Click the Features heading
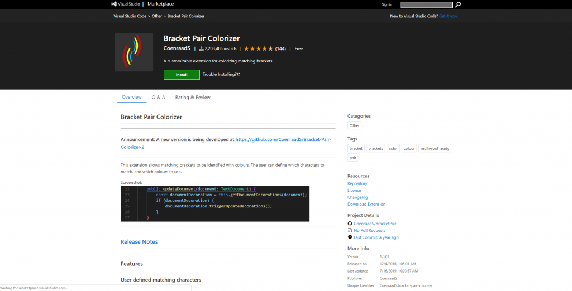 click(x=132, y=264)
